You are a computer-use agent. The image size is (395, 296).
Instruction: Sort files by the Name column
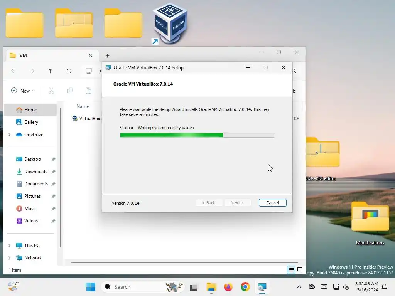pyautogui.click(x=83, y=106)
